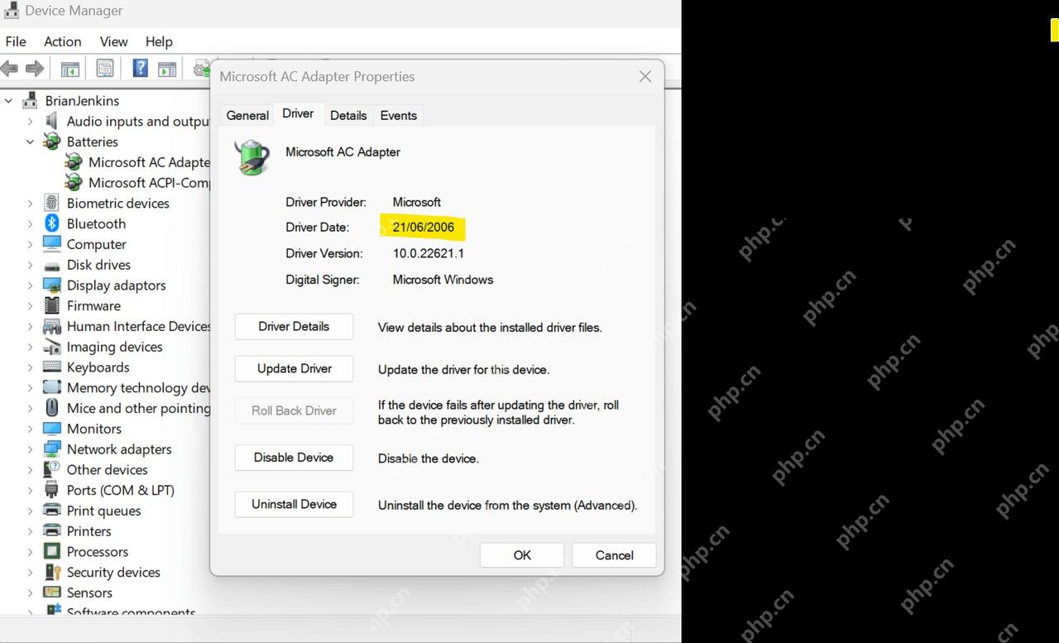Click the fingerprint icon for Biometric devices

tap(52, 203)
